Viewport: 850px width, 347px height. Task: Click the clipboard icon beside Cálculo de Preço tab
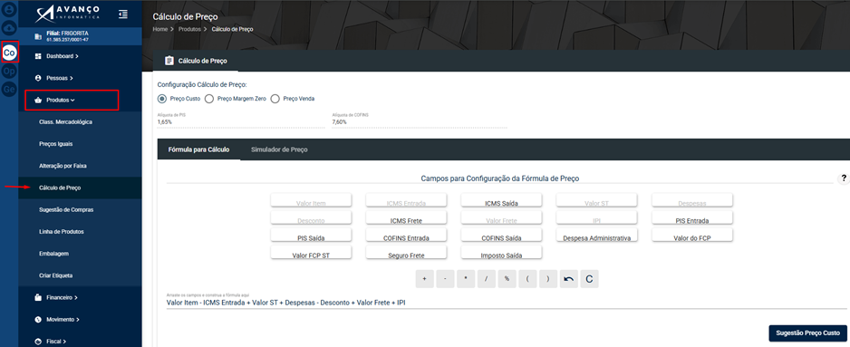(169, 61)
